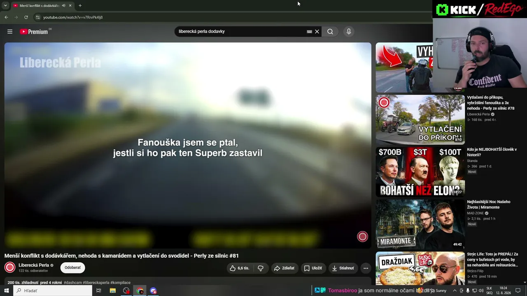The height and width of the screenshot is (296, 527).
Task: Click the YouTube search box with 'liberecká perla dodavky'
Action: pyautogui.click(x=241, y=32)
